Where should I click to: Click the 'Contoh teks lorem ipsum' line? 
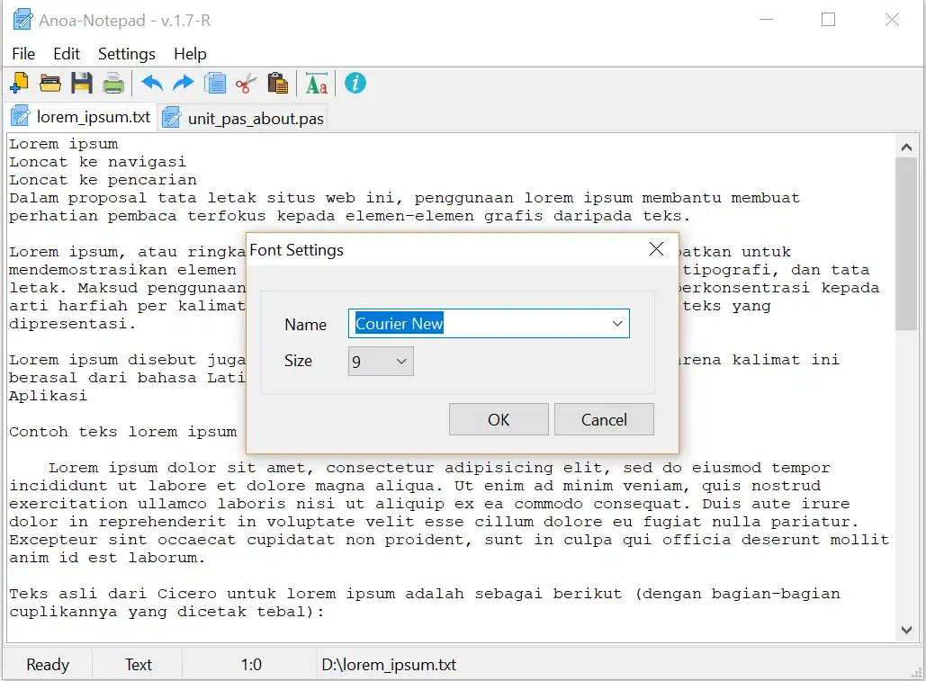(x=122, y=432)
